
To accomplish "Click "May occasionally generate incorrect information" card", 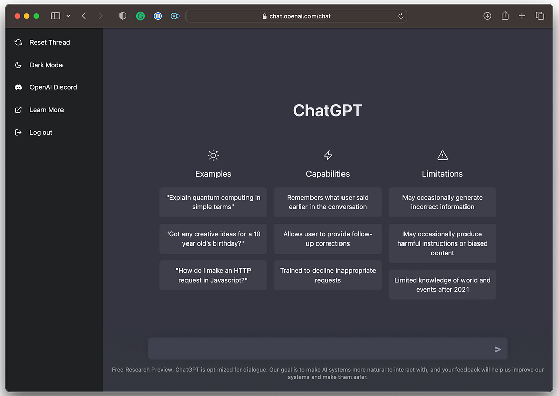I will pyautogui.click(x=443, y=202).
